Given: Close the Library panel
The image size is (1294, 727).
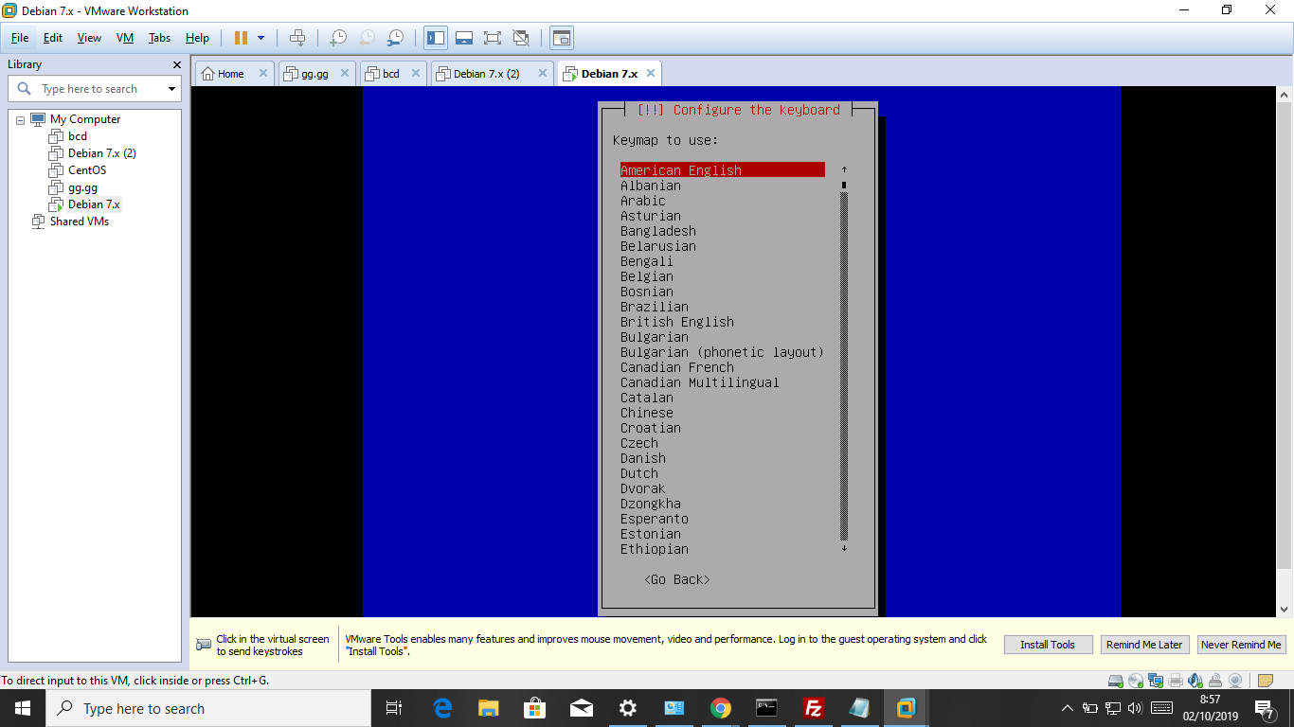Looking at the screenshot, I should (x=176, y=64).
